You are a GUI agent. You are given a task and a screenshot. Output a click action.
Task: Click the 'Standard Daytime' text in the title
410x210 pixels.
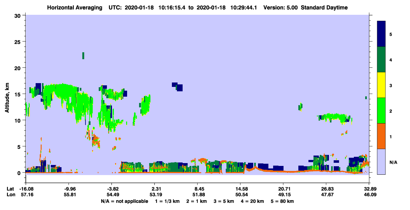click(x=324, y=8)
